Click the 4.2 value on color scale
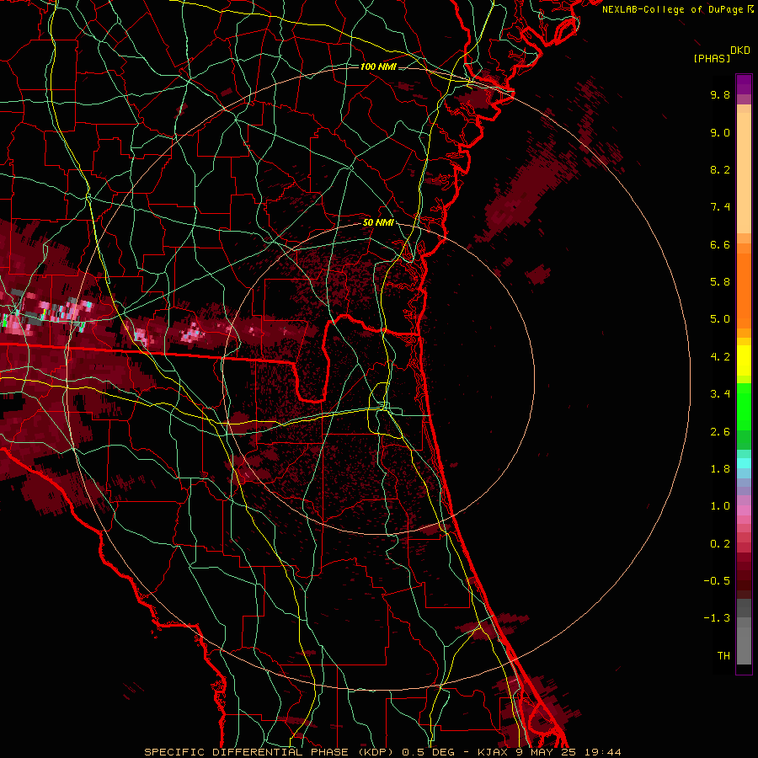Screen dimensions: 758x758 tap(720, 357)
